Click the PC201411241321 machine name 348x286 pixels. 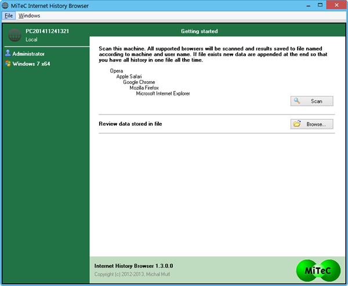48,31
